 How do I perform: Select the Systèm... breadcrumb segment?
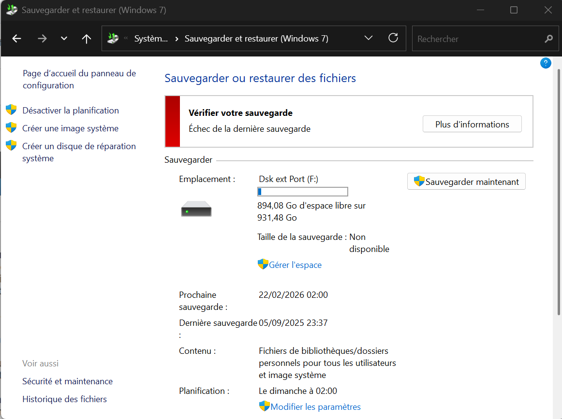(x=151, y=39)
